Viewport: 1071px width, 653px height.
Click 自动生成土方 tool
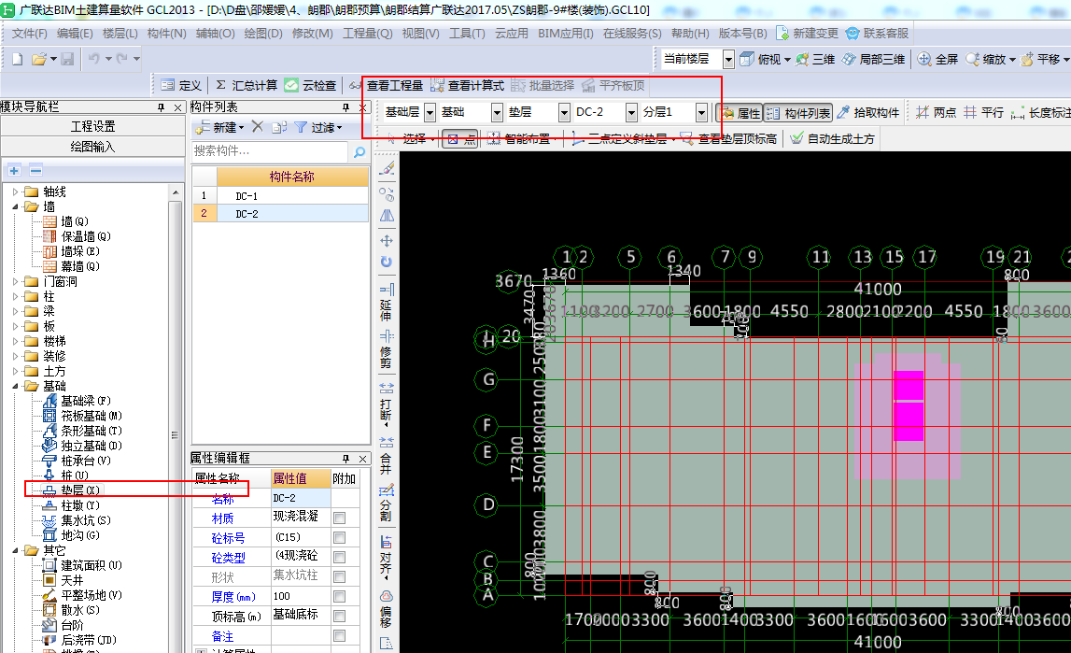(x=832, y=138)
